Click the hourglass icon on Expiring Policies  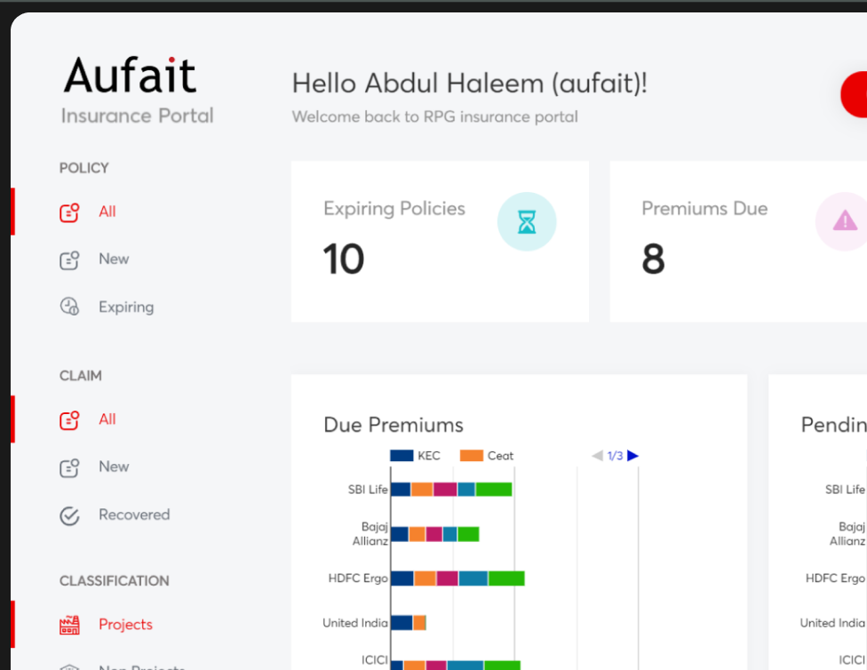pos(527,222)
